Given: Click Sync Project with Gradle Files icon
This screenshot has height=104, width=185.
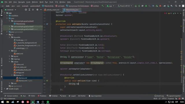Looking at the screenshot, I should tap(164, 6).
